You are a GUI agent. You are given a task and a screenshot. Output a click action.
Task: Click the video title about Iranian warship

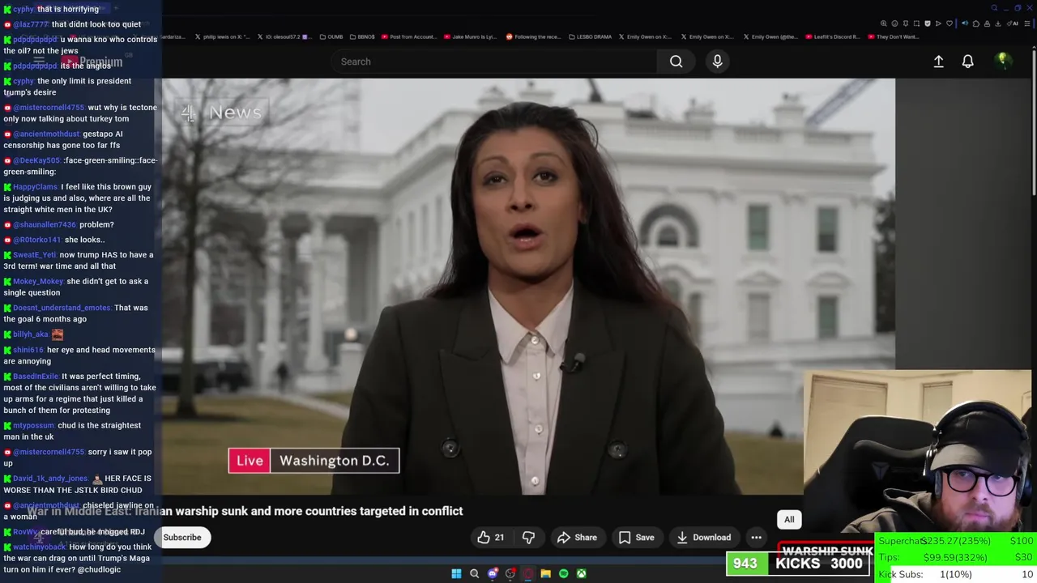246,511
